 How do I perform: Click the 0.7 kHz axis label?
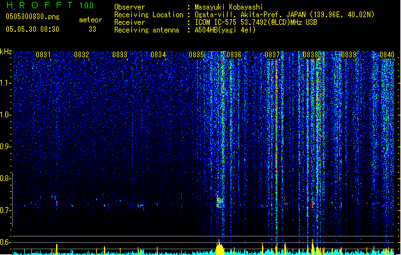pos(6,210)
